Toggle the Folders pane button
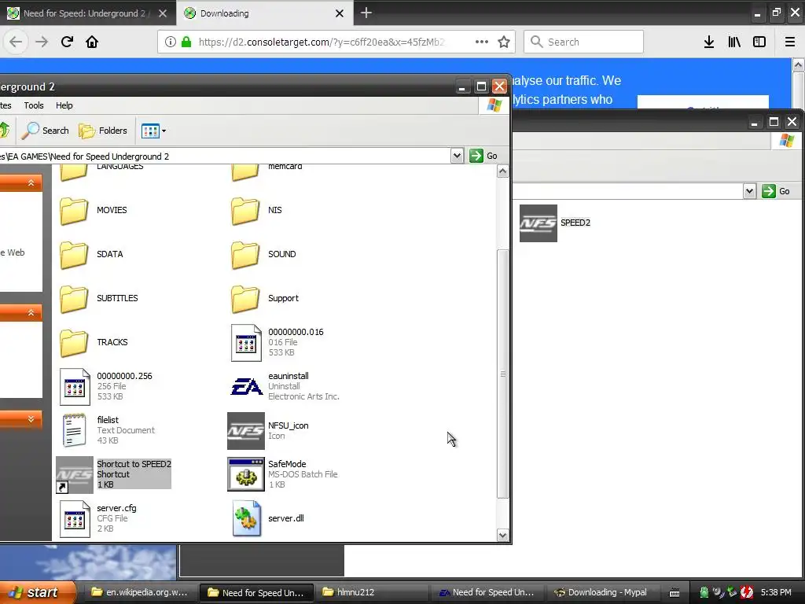The image size is (805, 604). coord(103,131)
